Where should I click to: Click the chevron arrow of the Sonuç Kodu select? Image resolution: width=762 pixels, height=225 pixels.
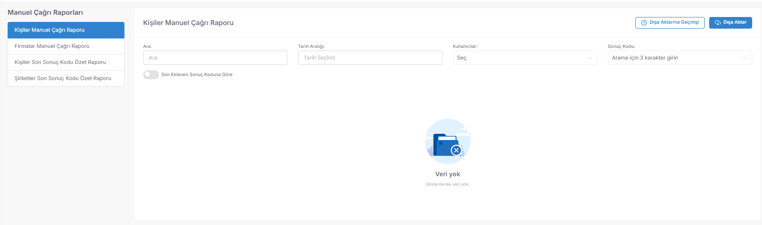click(x=745, y=58)
